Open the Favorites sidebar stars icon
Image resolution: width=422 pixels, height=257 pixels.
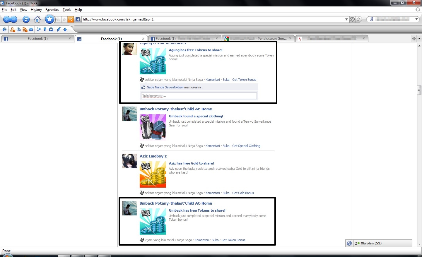coord(39,30)
